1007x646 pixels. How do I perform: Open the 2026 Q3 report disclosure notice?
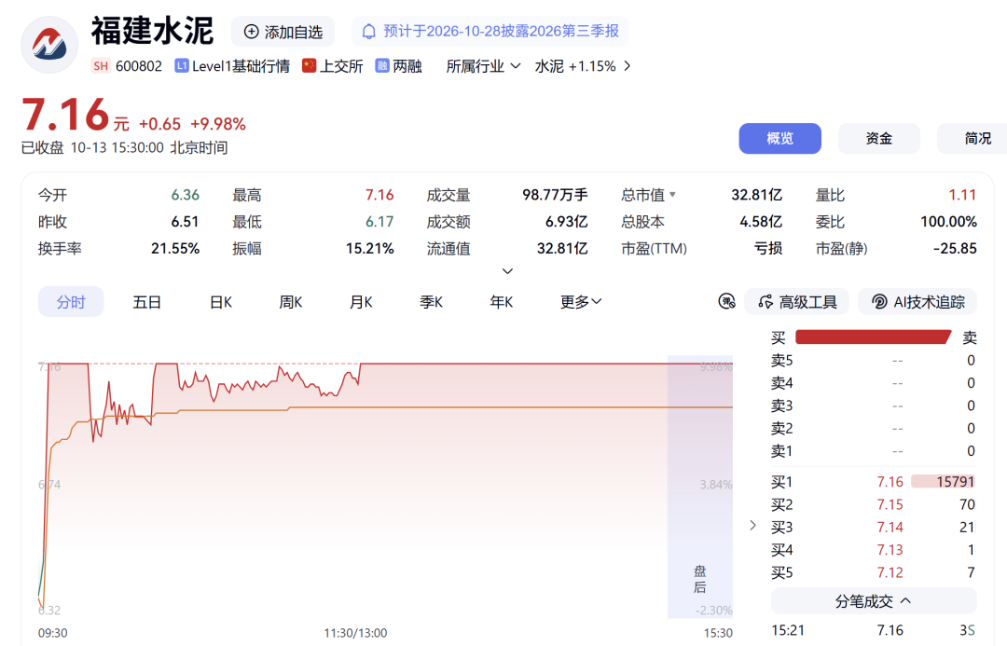pos(490,32)
